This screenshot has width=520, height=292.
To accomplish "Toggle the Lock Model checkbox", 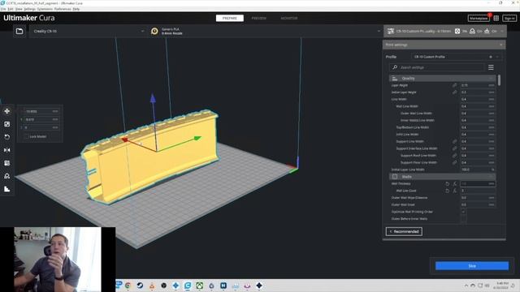I will (x=25, y=136).
